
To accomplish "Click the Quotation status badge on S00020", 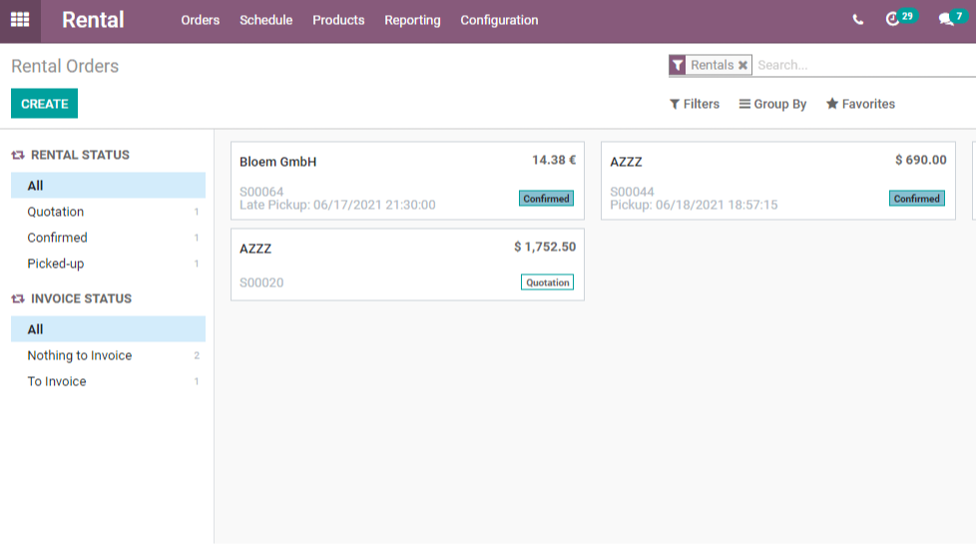I will pos(547,282).
